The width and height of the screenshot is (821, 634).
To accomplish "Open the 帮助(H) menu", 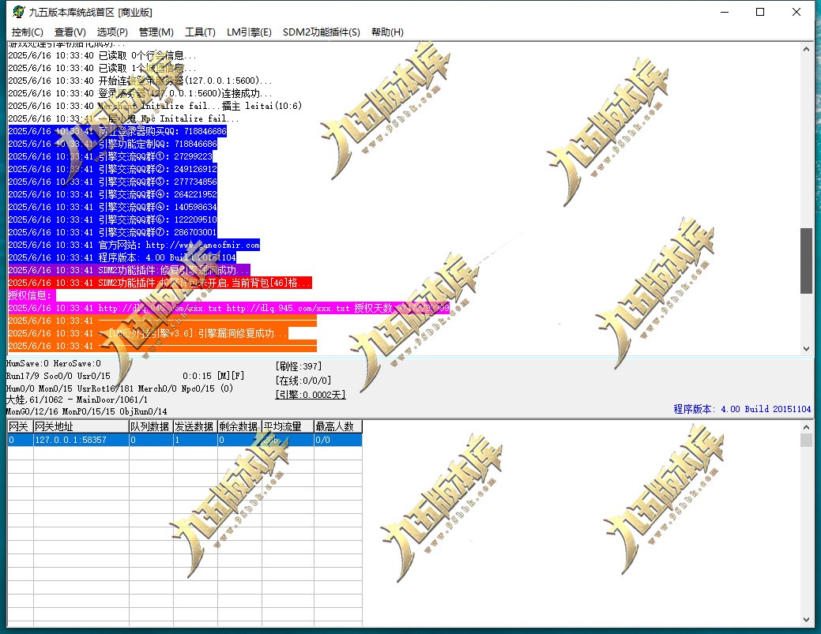I will [x=387, y=32].
